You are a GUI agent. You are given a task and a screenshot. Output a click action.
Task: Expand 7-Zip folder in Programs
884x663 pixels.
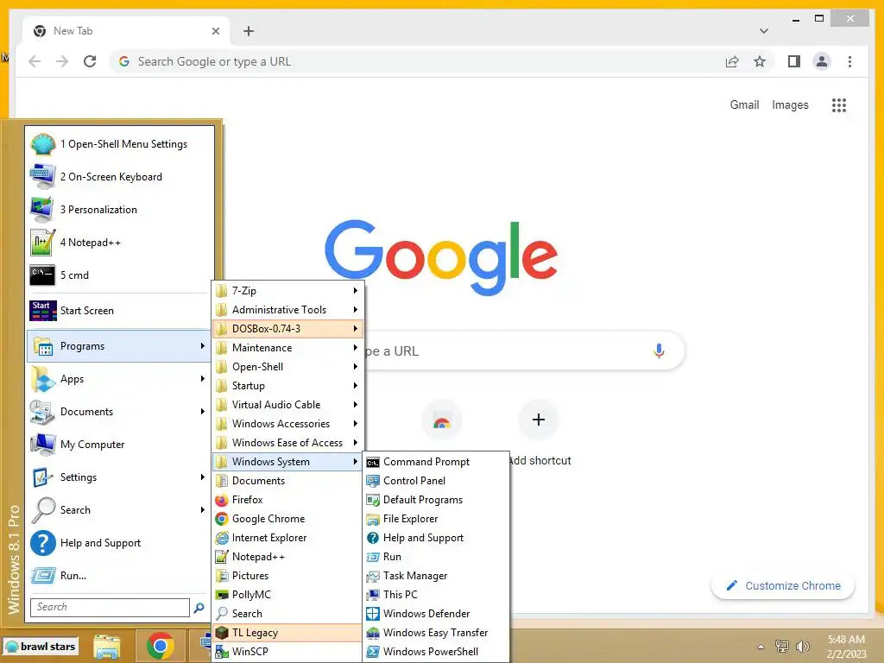tap(287, 291)
